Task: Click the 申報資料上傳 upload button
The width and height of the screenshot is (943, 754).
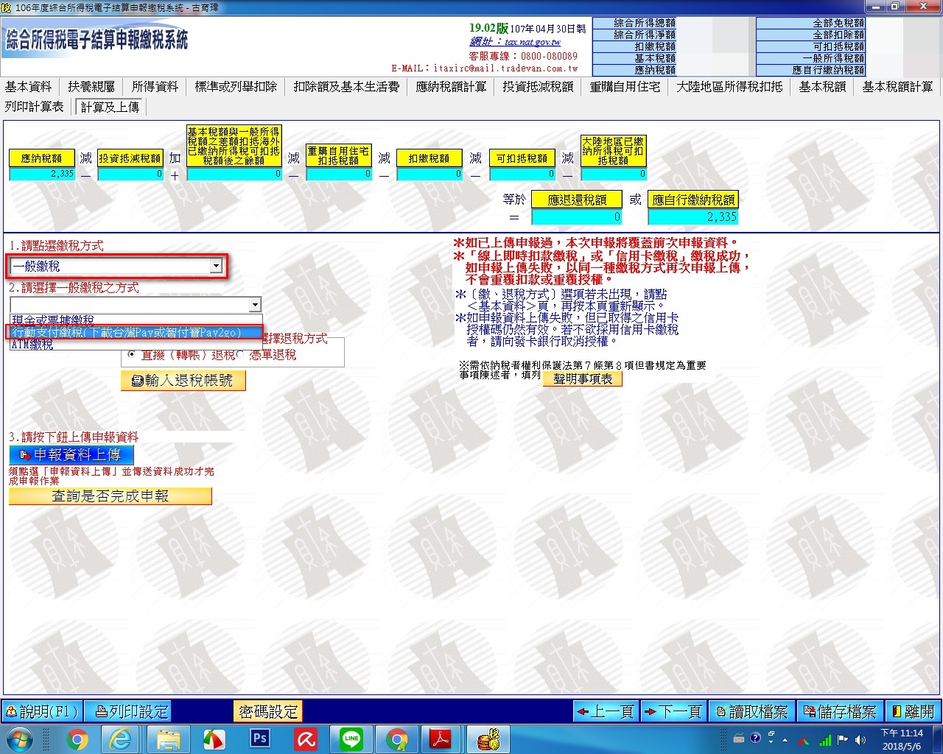Action: point(71,455)
